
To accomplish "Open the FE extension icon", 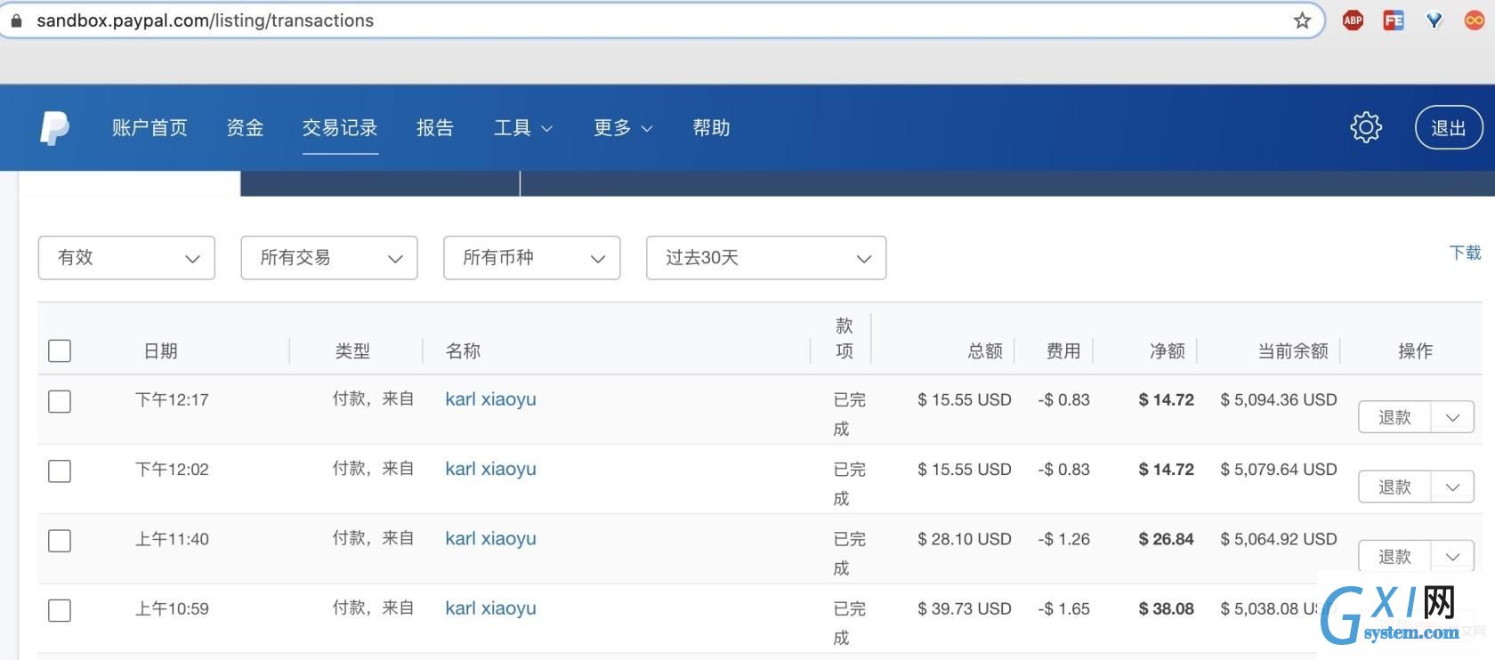I will tap(1394, 20).
